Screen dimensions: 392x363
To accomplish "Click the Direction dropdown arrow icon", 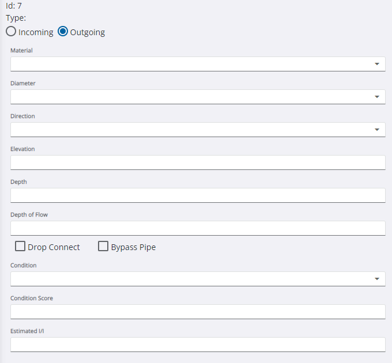I will (377, 130).
